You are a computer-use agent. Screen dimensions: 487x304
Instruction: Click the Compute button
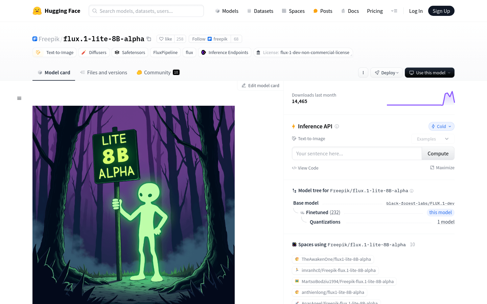438,153
